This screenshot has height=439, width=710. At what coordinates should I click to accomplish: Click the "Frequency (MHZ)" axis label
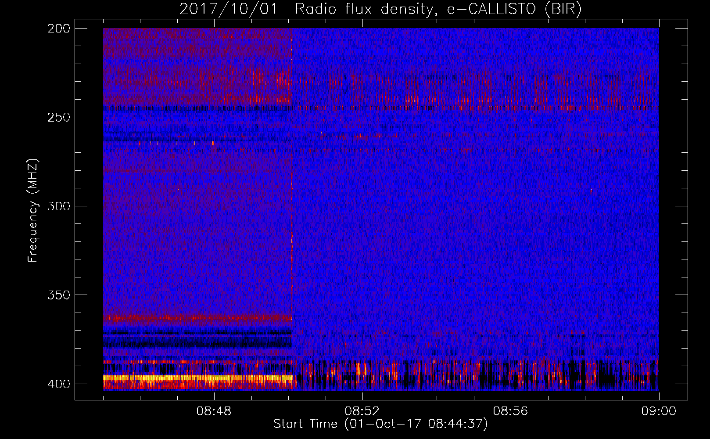pos(33,211)
